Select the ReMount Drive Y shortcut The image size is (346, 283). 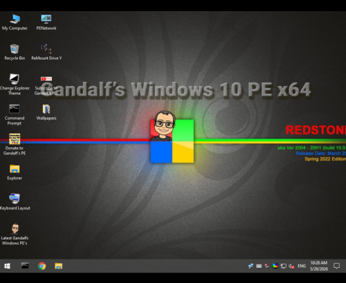46,52
